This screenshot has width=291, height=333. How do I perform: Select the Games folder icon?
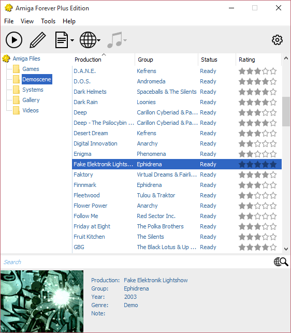16,69
